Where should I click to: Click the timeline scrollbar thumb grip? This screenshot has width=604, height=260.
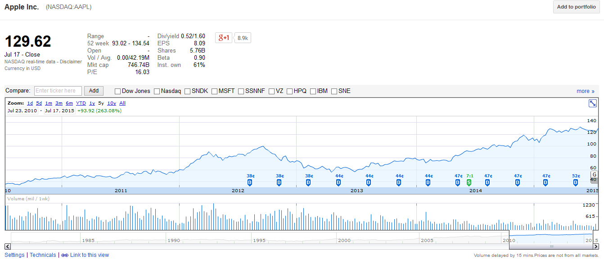pos(551,247)
